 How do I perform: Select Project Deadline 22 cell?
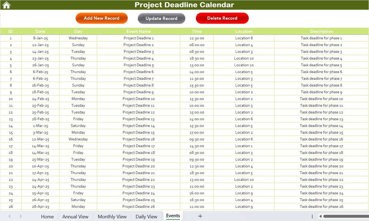[x=138, y=180]
